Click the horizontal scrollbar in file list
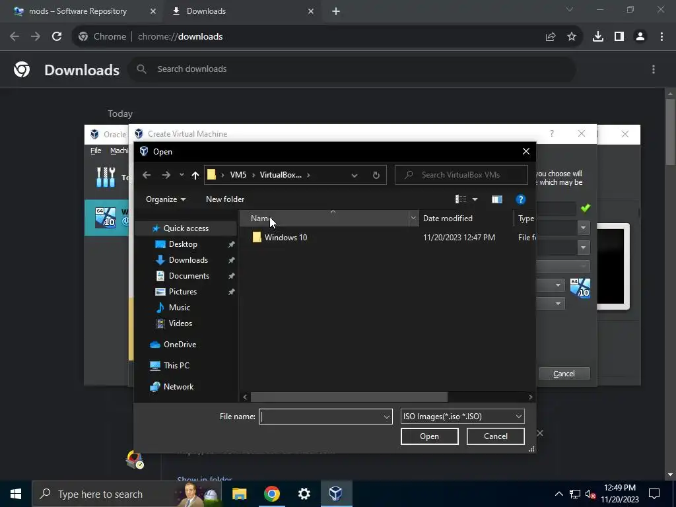The height and width of the screenshot is (507, 676). [349, 397]
